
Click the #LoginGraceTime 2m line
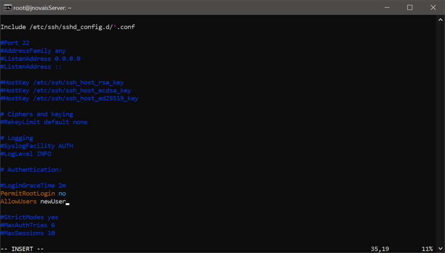[x=33, y=186]
